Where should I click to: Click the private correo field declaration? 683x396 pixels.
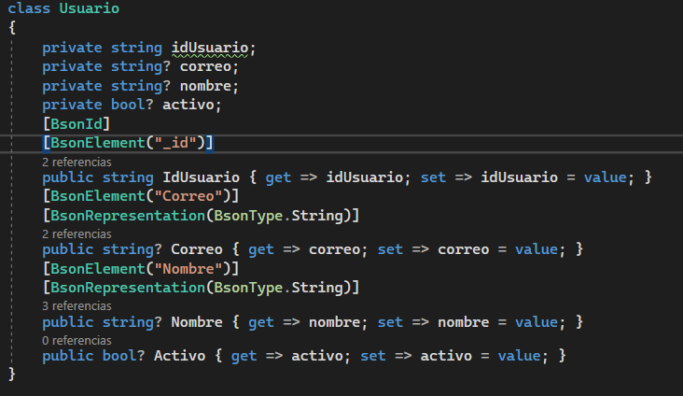point(209,67)
